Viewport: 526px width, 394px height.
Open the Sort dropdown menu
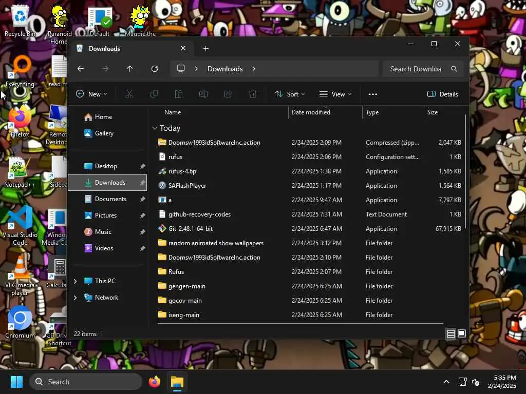[290, 94]
